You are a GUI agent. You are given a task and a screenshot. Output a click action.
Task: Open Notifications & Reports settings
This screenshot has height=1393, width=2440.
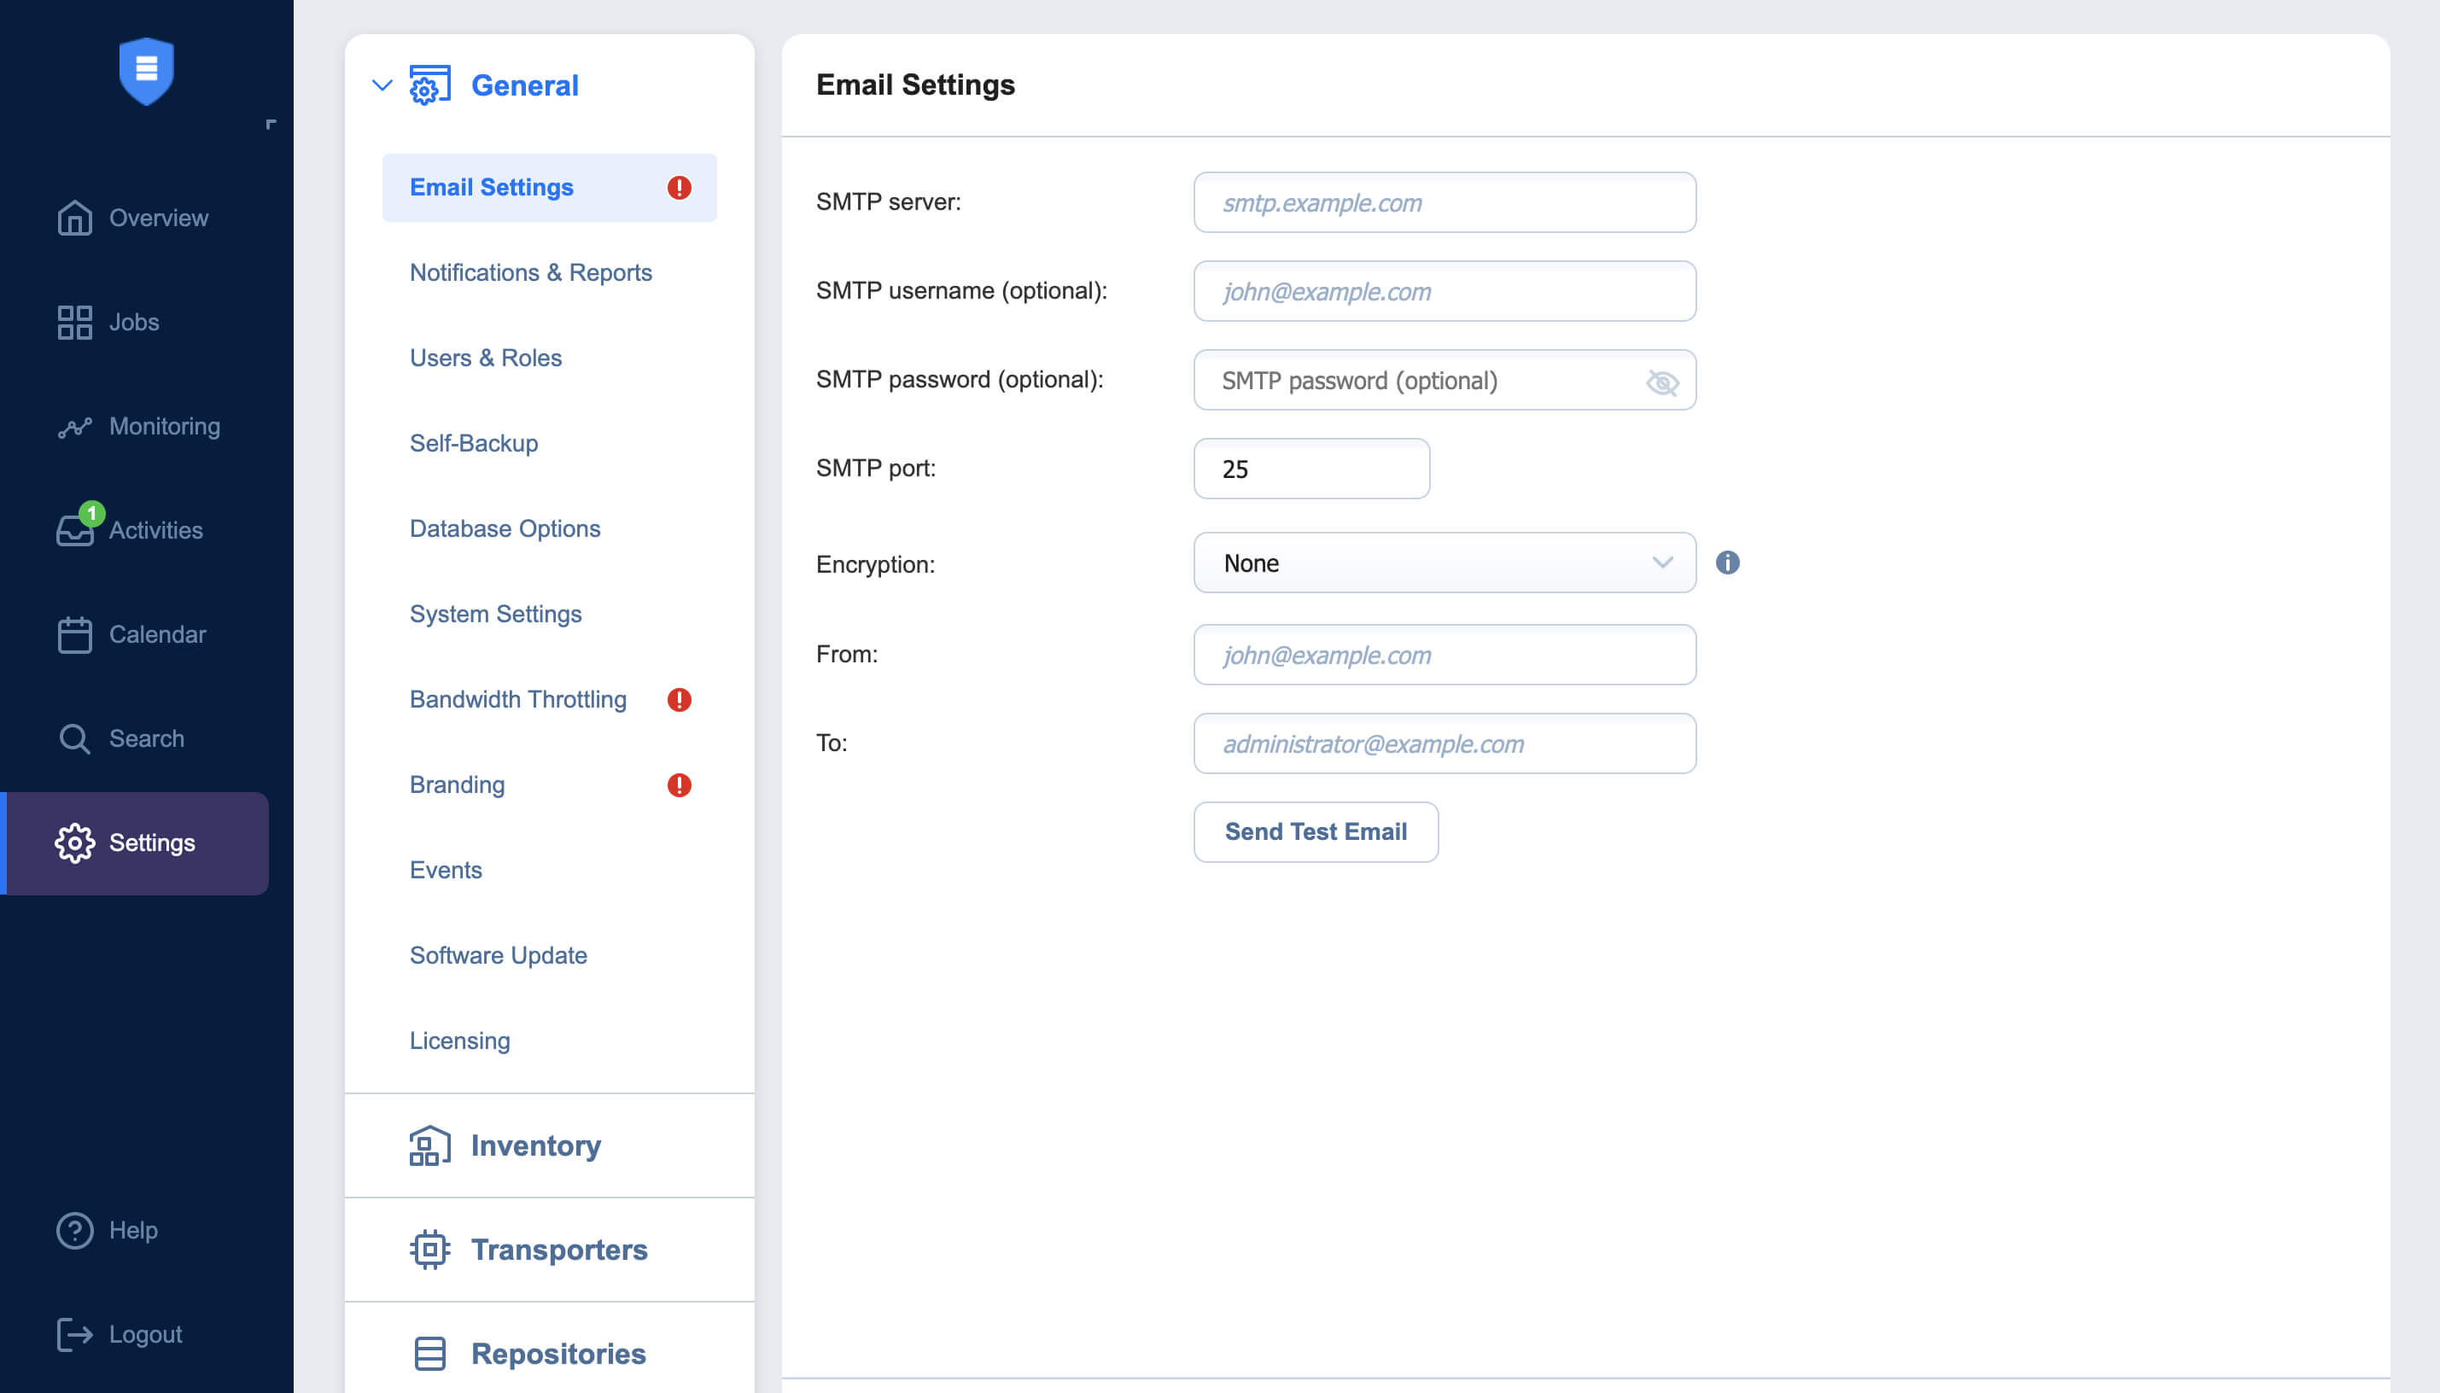[x=531, y=272]
